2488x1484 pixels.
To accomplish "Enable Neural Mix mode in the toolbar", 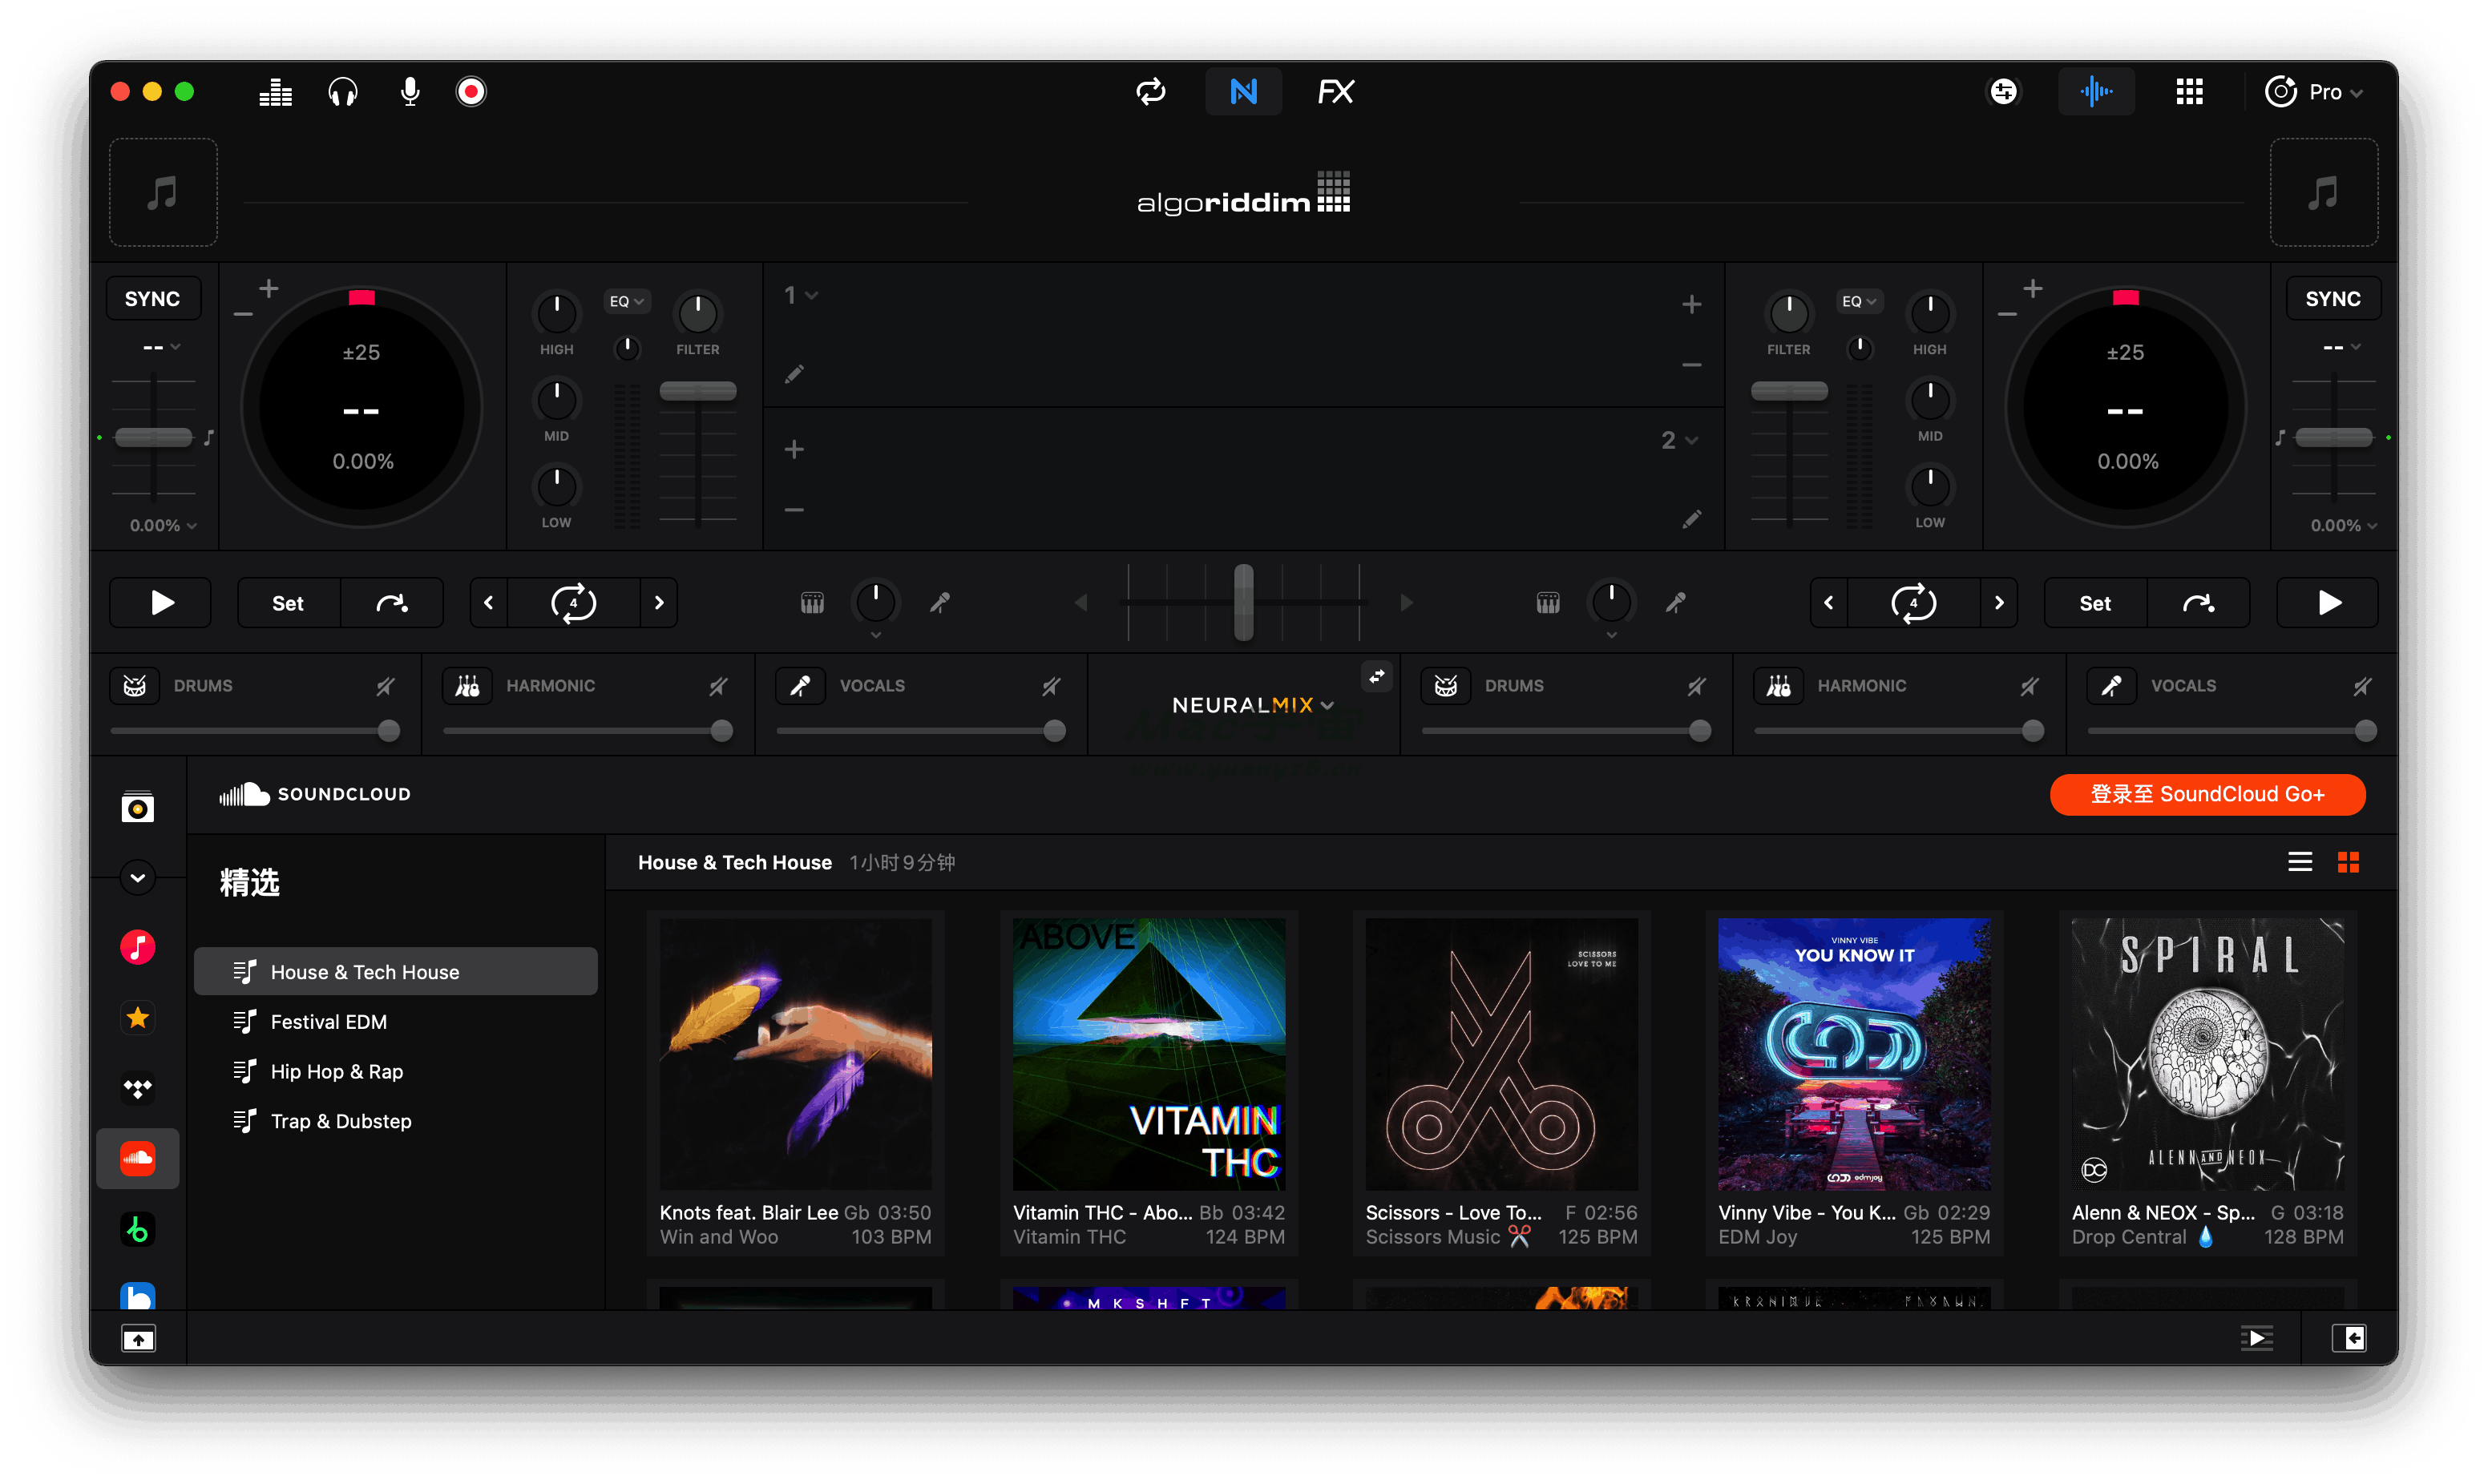I will coord(1243,91).
